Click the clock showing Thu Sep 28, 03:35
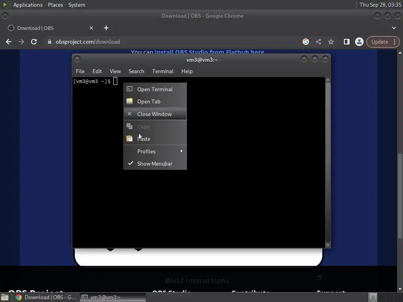This screenshot has width=403, height=302. click(x=381, y=5)
